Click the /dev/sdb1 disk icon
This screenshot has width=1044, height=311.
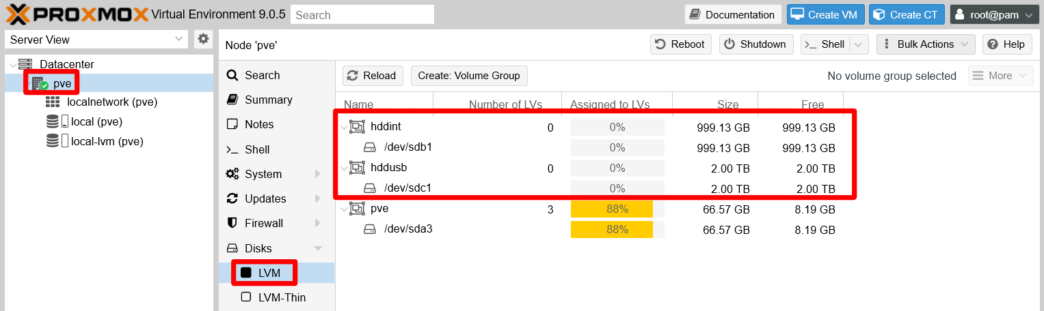pyautogui.click(x=370, y=147)
